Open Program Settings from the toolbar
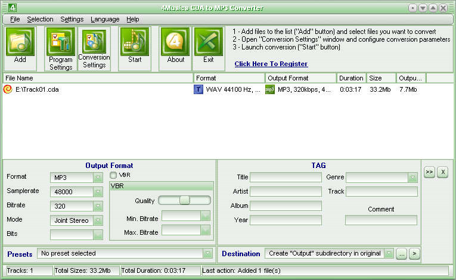The height and width of the screenshot is (280, 456). (x=60, y=42)
